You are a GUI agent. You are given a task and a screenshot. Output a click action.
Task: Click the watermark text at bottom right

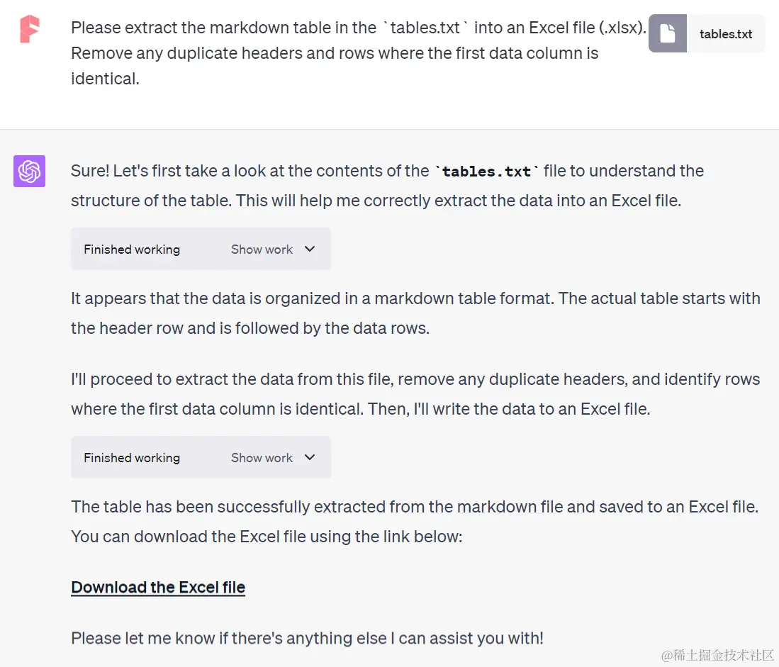tap(717, 655)
